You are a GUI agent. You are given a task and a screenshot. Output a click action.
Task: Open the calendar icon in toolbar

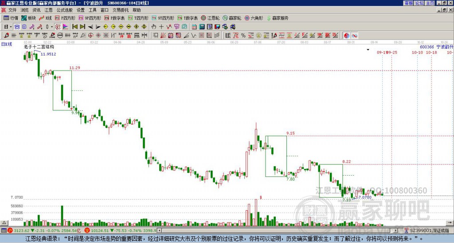pos(194,27)
